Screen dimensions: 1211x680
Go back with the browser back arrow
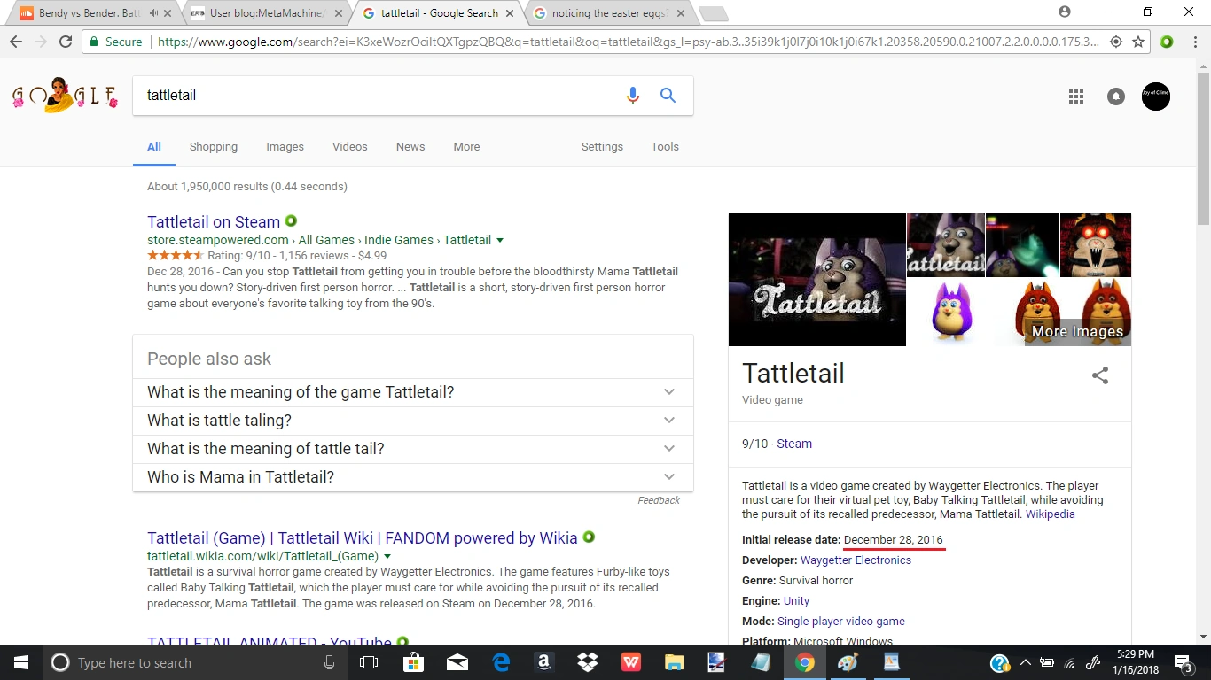tap(16, 42)
